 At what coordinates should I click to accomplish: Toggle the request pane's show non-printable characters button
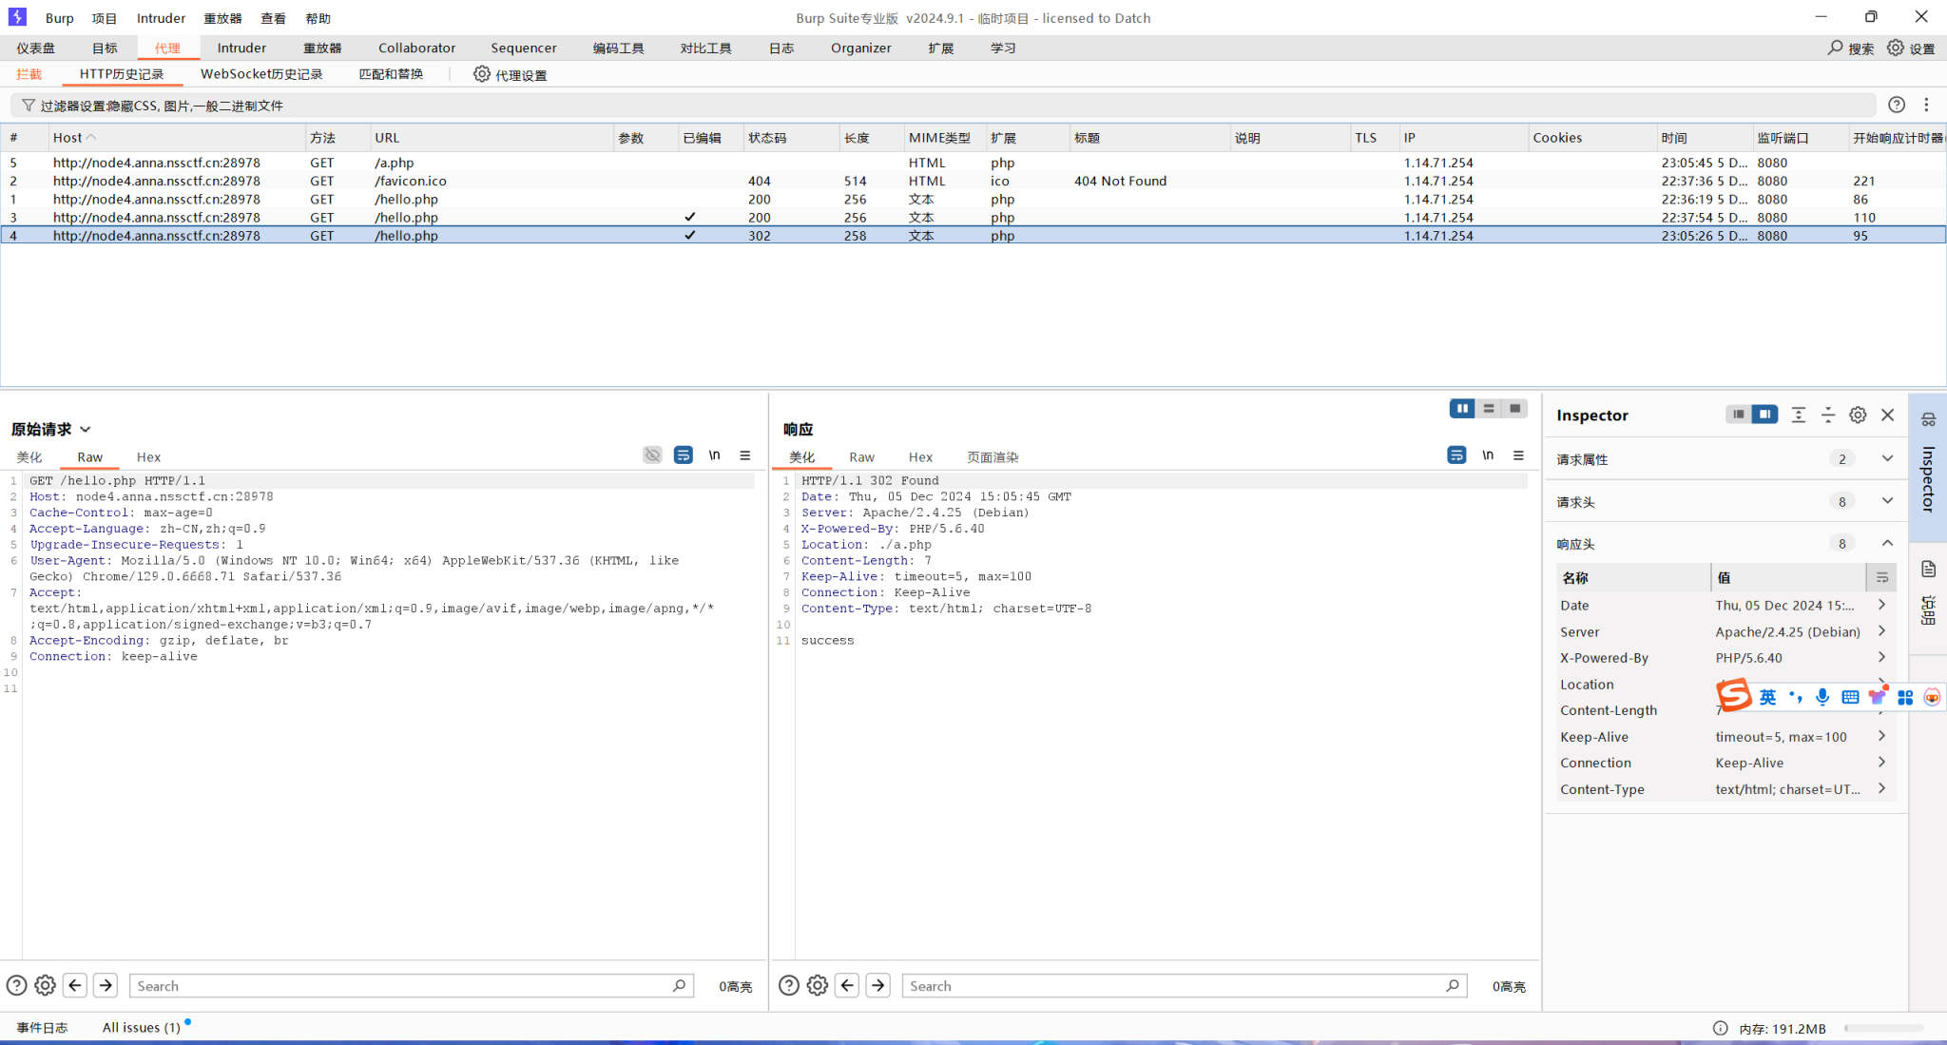[714, 455]
